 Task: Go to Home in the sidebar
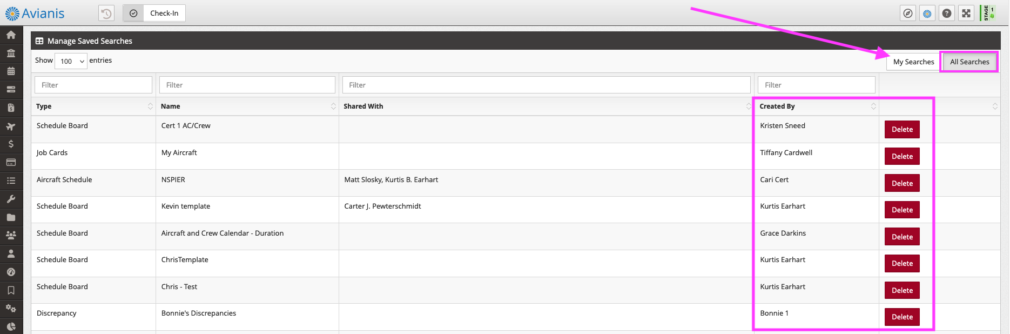[x=11, y=35]
